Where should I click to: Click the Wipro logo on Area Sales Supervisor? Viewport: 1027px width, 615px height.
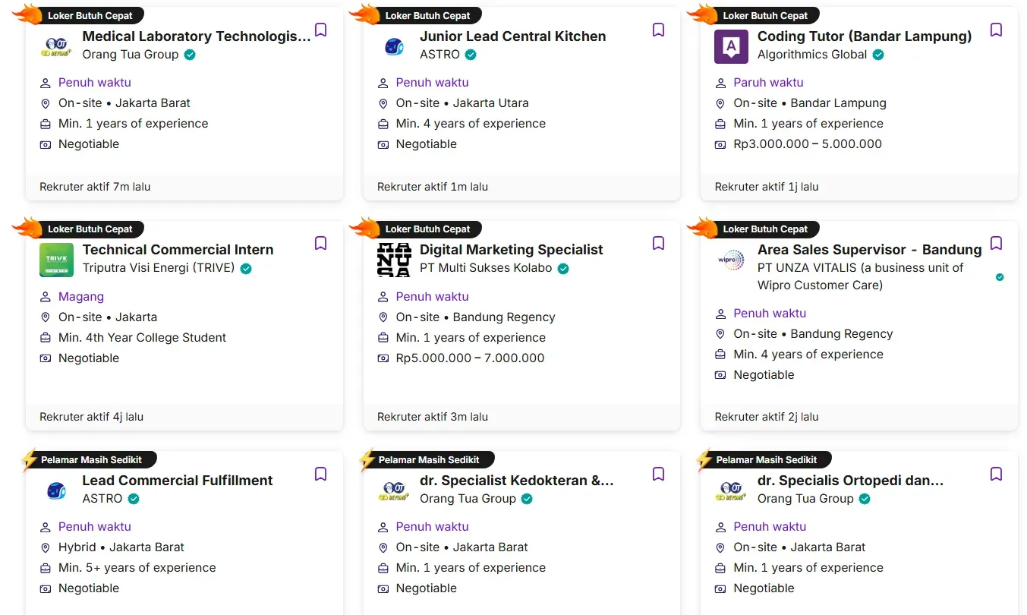(731, 260)
